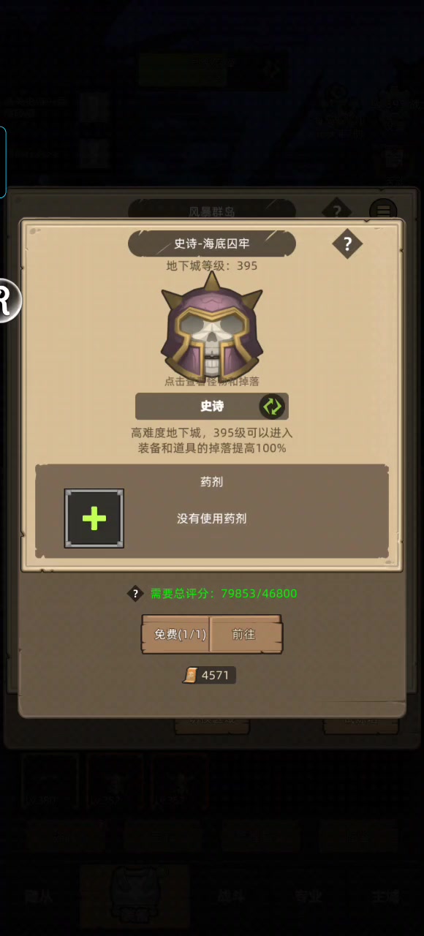Add a potion with the green plus slot
The width and height of the screenshot is (424, 936).
point(94,518)
